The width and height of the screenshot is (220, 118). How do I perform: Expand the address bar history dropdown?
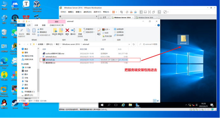point(129,44)
